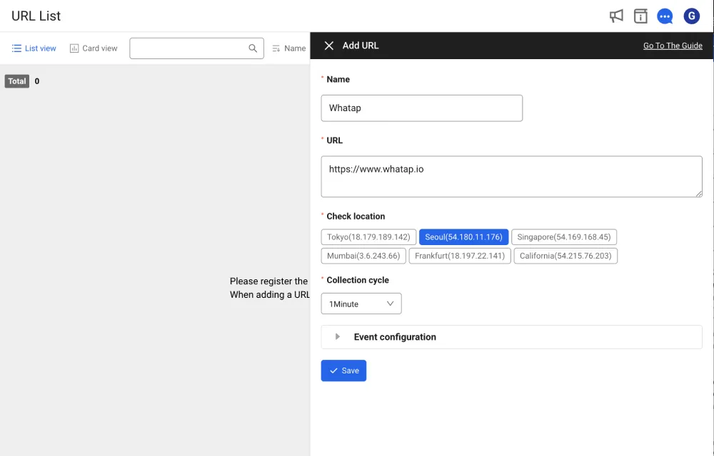Save the new URL

click(343, 370)
